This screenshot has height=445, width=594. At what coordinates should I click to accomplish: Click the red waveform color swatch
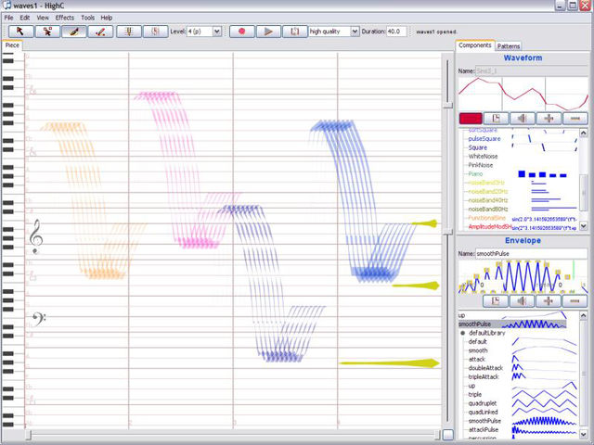(x=471, y=119)
